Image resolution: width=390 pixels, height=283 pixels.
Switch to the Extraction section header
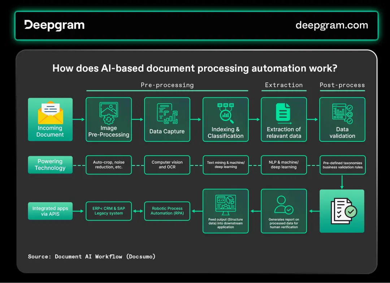click(284, 85)
